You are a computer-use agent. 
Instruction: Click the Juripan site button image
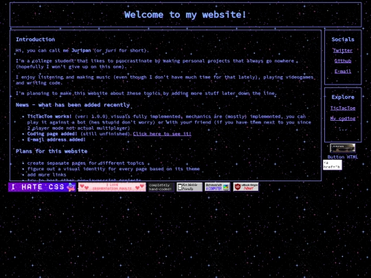point(343,148)
